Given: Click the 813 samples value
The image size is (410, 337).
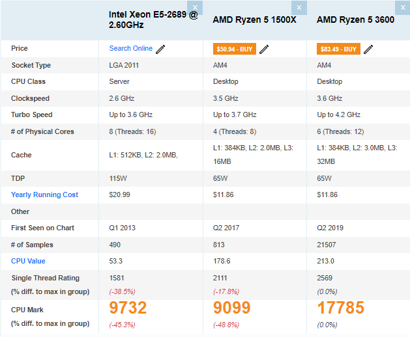Looking at the screenshot, I should pos(218,245).
